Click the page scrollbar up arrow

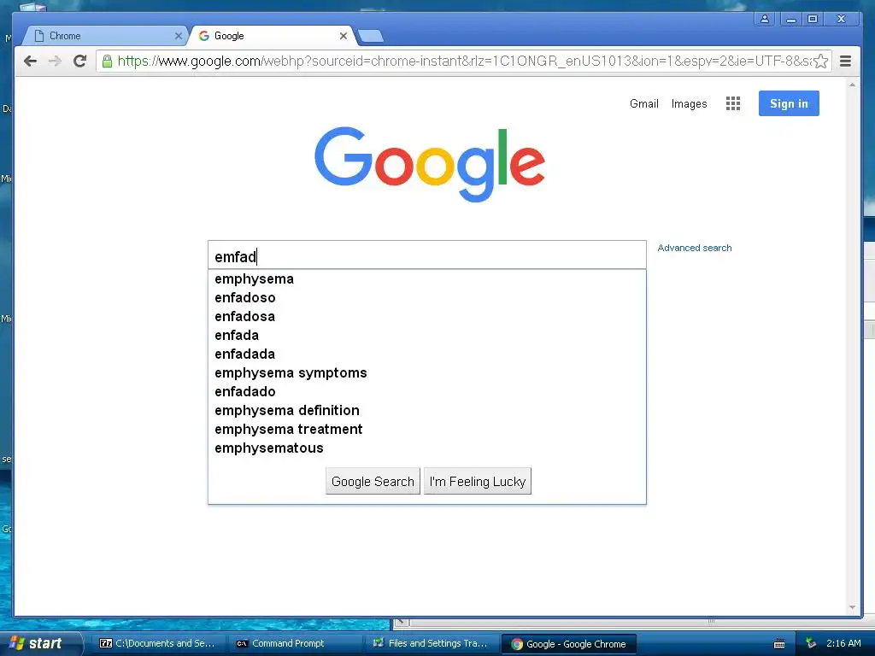[x=852, y=85]
